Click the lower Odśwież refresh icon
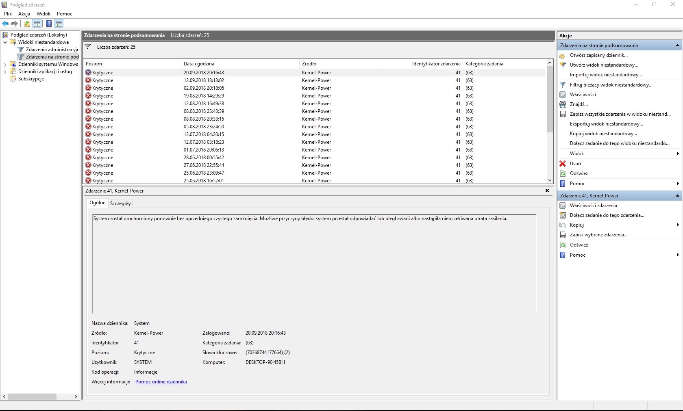 pyautogui.click(x=563, y=245)
